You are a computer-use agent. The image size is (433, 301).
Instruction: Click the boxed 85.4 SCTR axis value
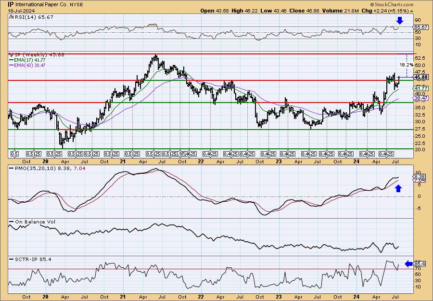click(420, 264)
